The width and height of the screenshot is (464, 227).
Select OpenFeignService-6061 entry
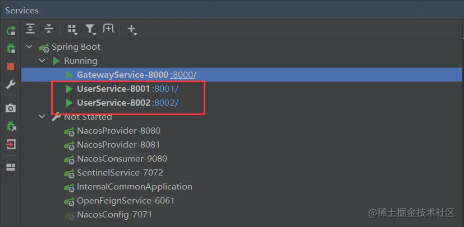coord(126,201)
